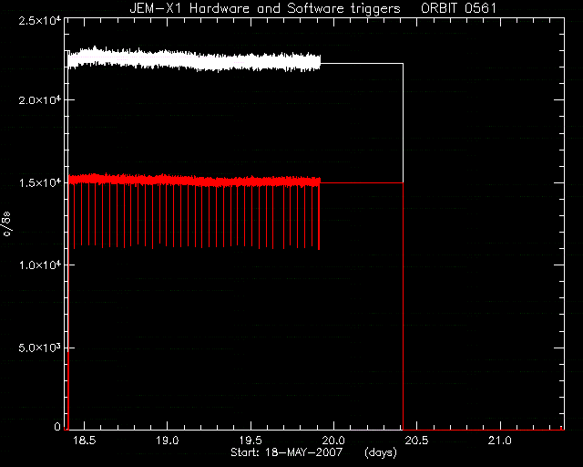The height and width of the screenshot is (467, 583).
Task: Click the 20.0 x-axis tick label
Action: click(333, 441)
